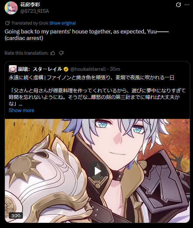Expand quoted post with Show more

[22, 110]
